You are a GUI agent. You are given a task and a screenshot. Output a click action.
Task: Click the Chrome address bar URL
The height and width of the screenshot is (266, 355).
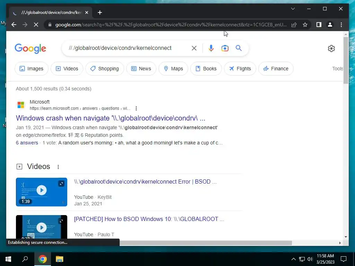171,25
